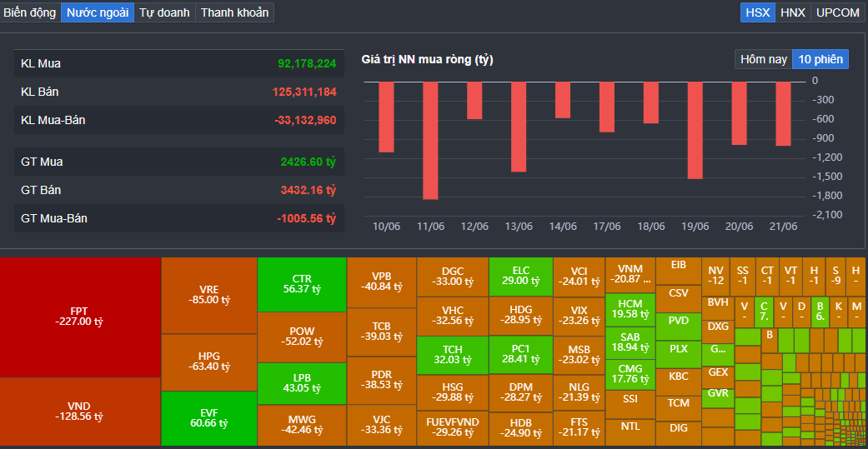Viewport: 868px width, 449px height.
Task: Select the HSX exchange button
Action: [x=757, y=12]
